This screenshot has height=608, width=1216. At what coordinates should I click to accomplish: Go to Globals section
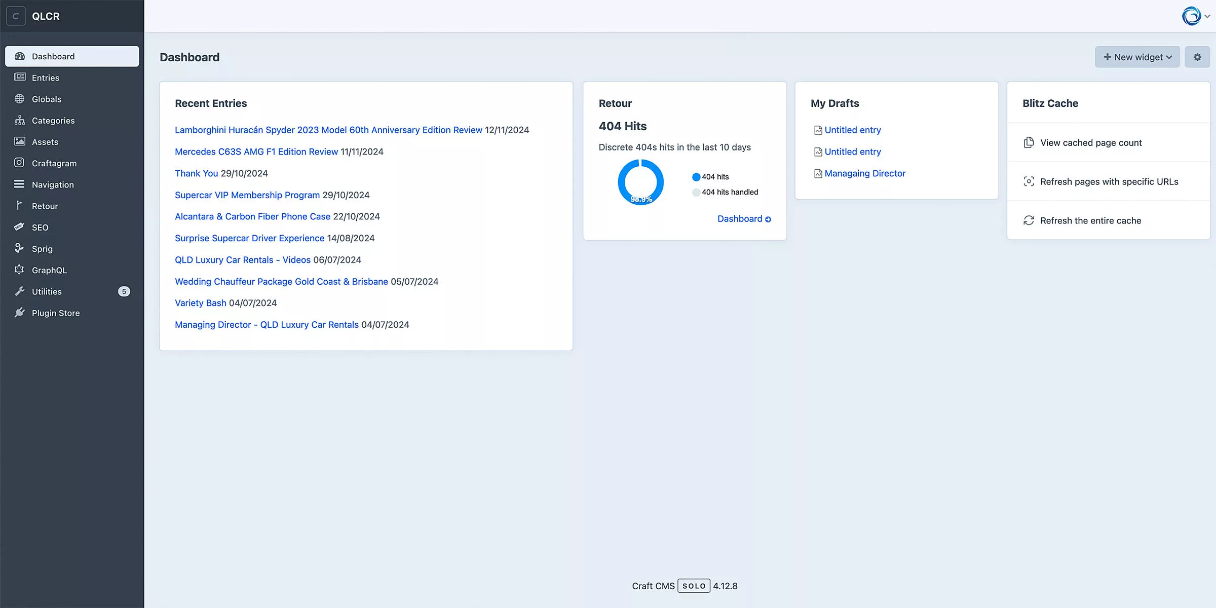(72, 99)
